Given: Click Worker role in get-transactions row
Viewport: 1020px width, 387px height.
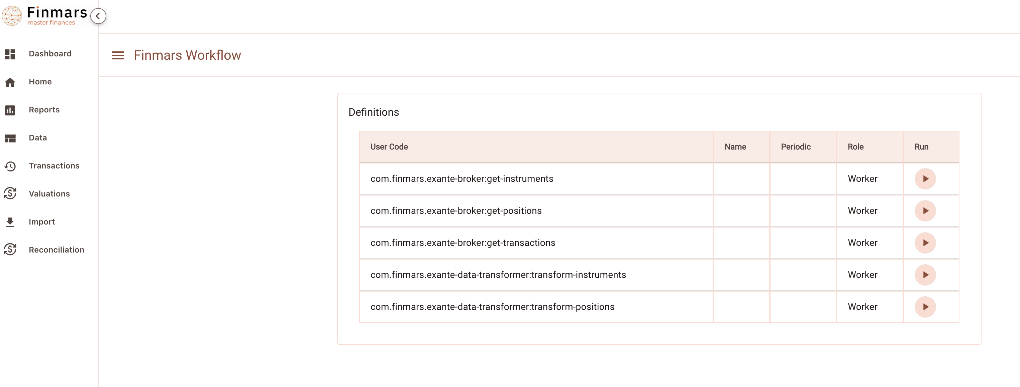Looking at the screenshot, I should [862, 243].
